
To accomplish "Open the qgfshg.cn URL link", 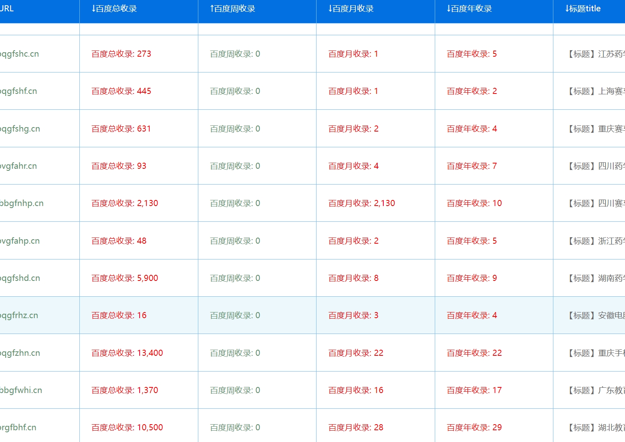I will (20, 129).
